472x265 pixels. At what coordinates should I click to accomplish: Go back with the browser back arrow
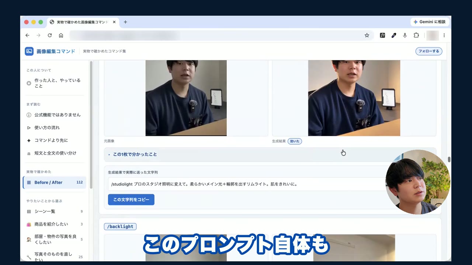pyautogui.click(x=27, y=35)
